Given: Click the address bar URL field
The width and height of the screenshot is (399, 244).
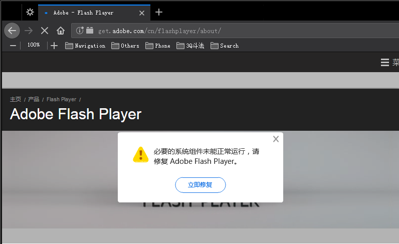Looking at the screenshot, I should coord(241,31).
